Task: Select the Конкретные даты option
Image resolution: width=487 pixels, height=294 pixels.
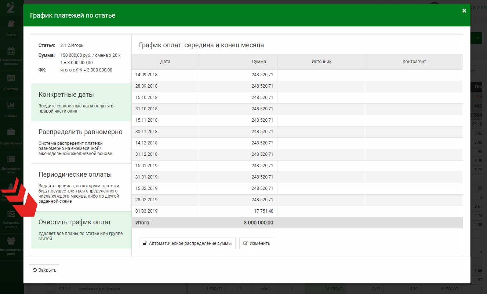Action: point(81,102)
